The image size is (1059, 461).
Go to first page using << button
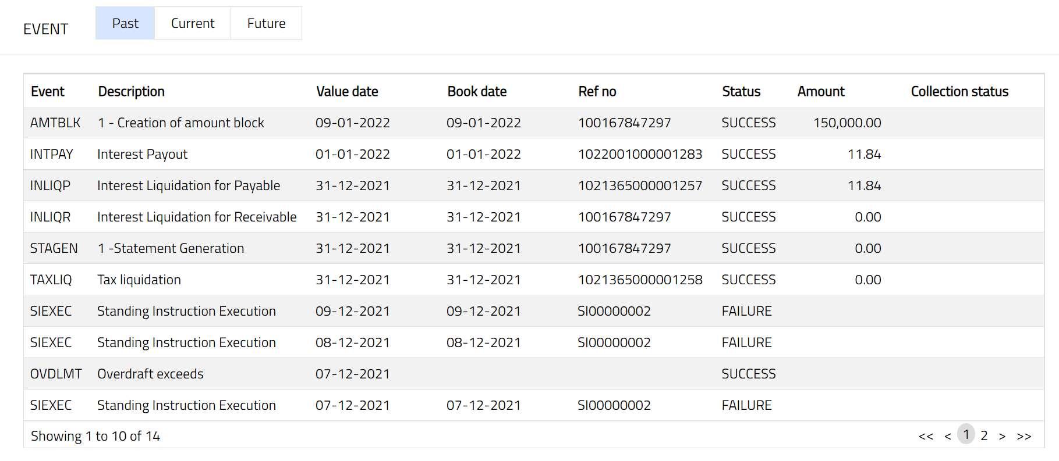point(926,436)
